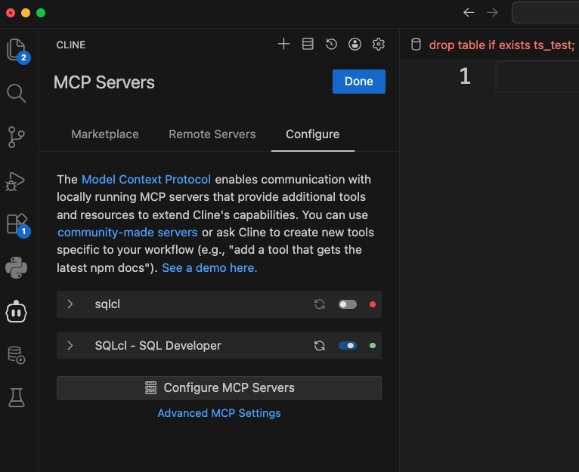This screenshot has width=579, height=472.
Task: Open the Cline robot icon
Action: point(17,311)
